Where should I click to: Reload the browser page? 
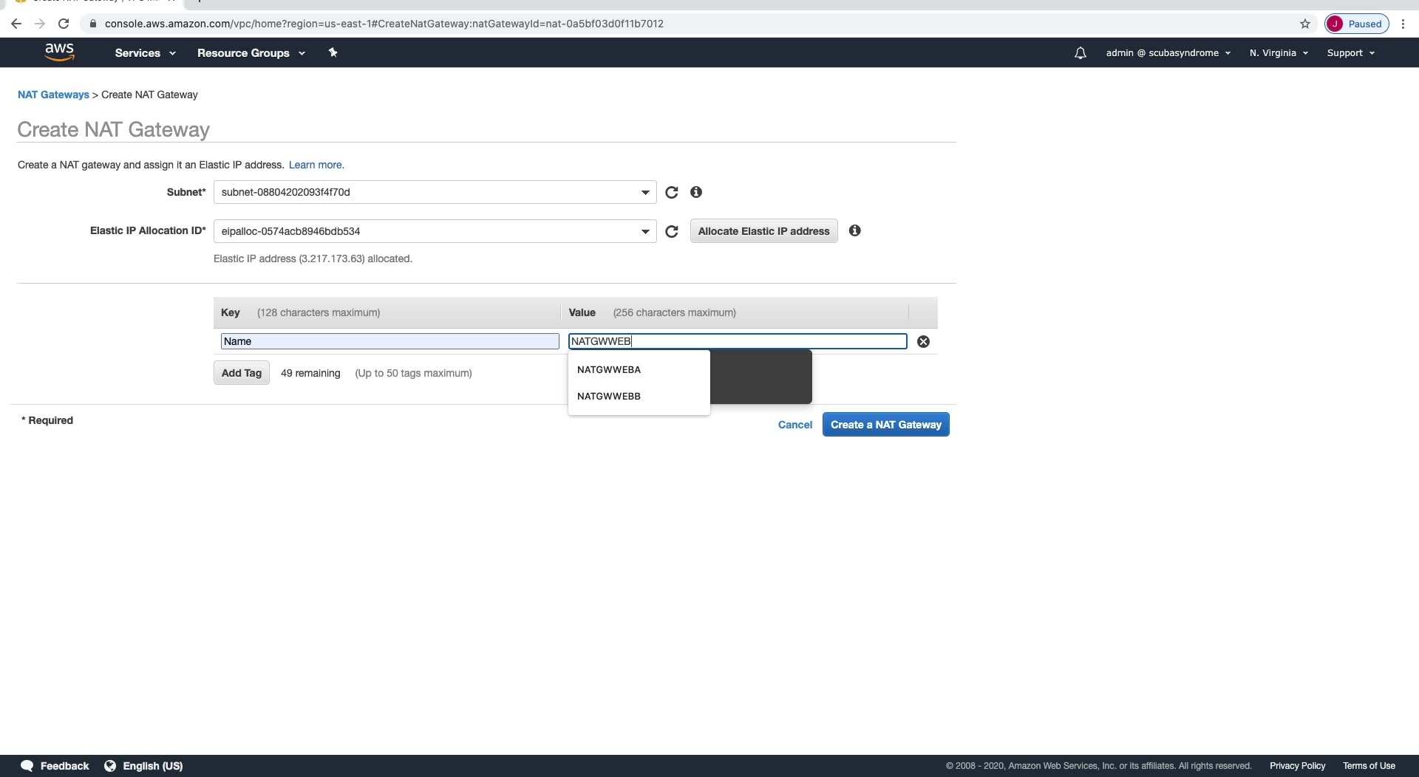click(64, 24)
